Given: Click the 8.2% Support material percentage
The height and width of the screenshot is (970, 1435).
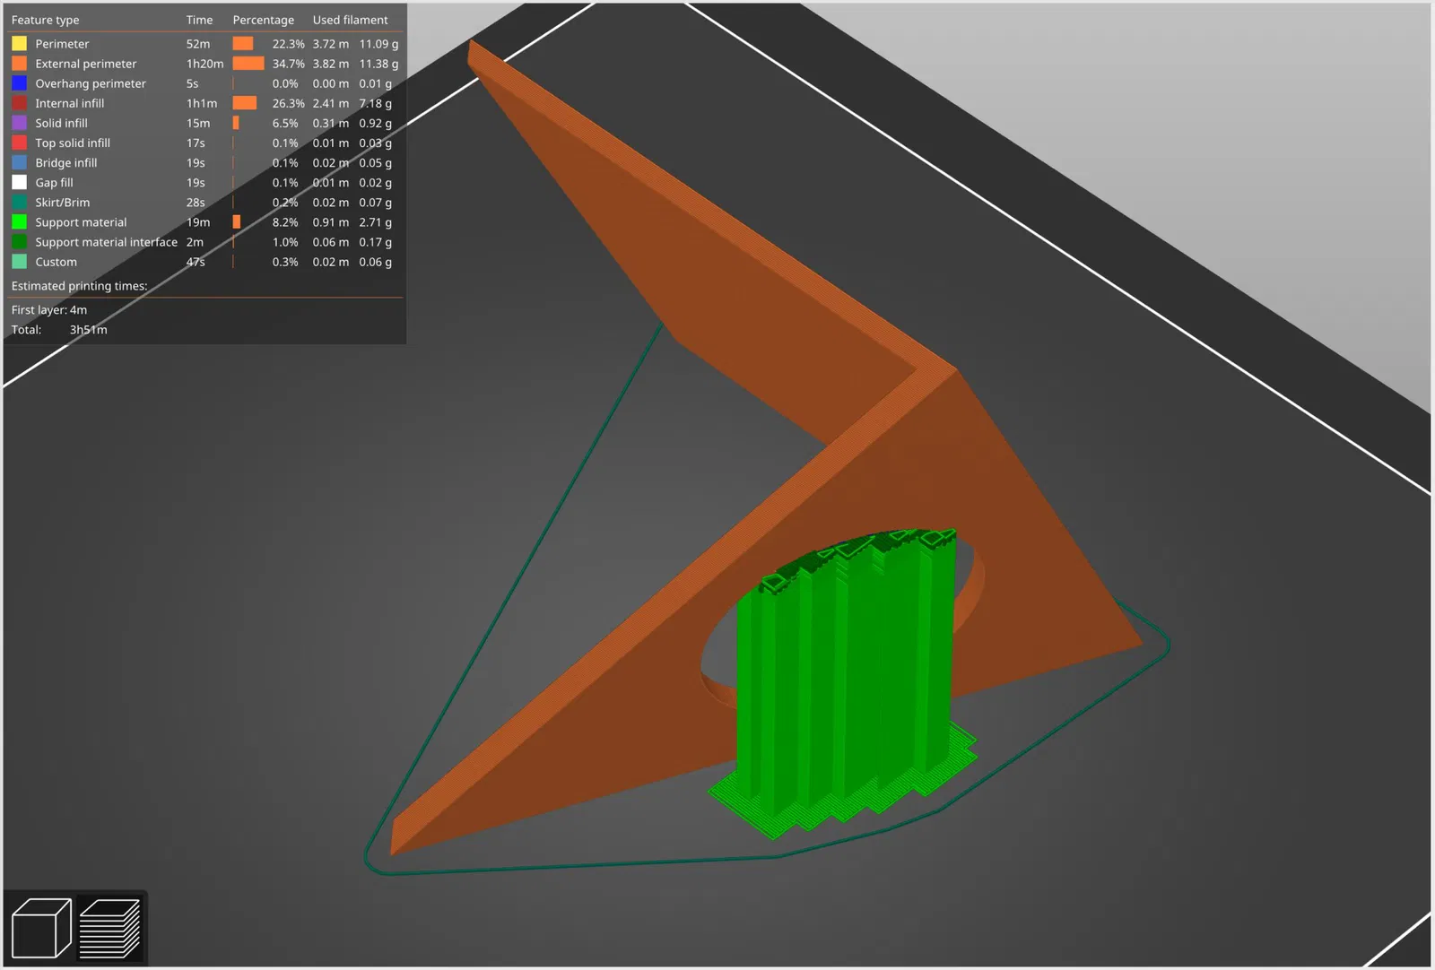Looking at the screenshot, I should tap(285, 222).
